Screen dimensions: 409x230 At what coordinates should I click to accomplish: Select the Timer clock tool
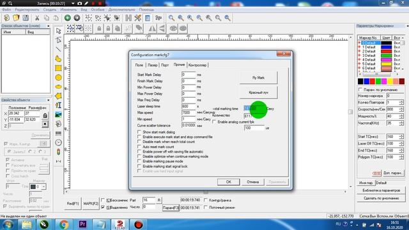pyautogui.click(x=58, y=142)
